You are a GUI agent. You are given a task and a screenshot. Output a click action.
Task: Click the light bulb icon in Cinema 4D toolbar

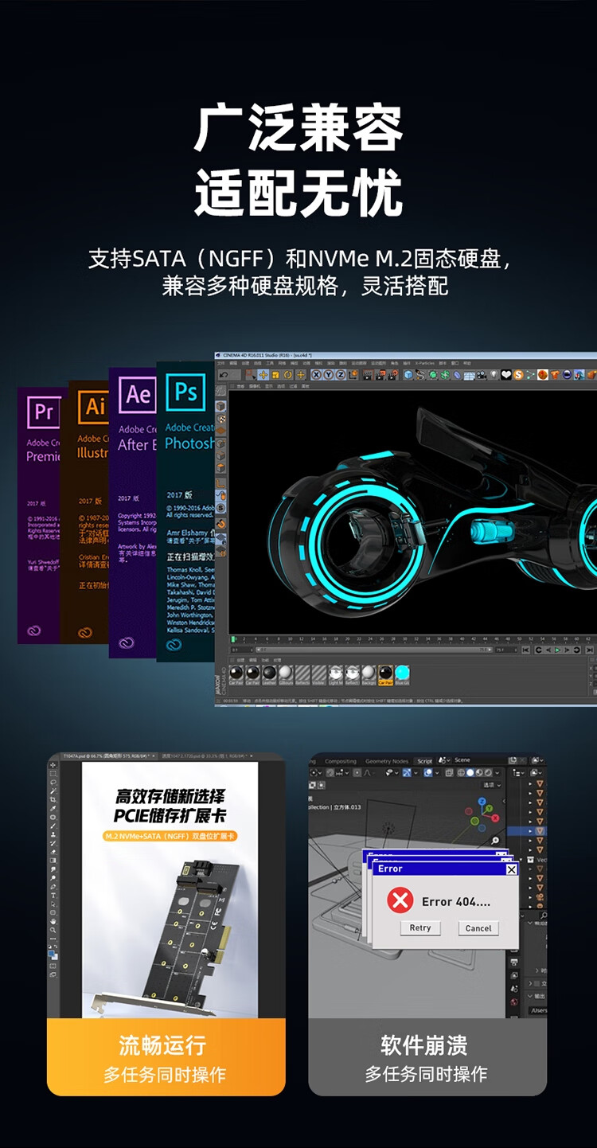[x=494, y=374]
